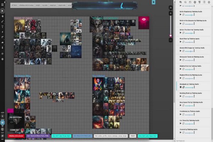
Task: Open options menu for Busy Space Port
Action: point(194,105)
